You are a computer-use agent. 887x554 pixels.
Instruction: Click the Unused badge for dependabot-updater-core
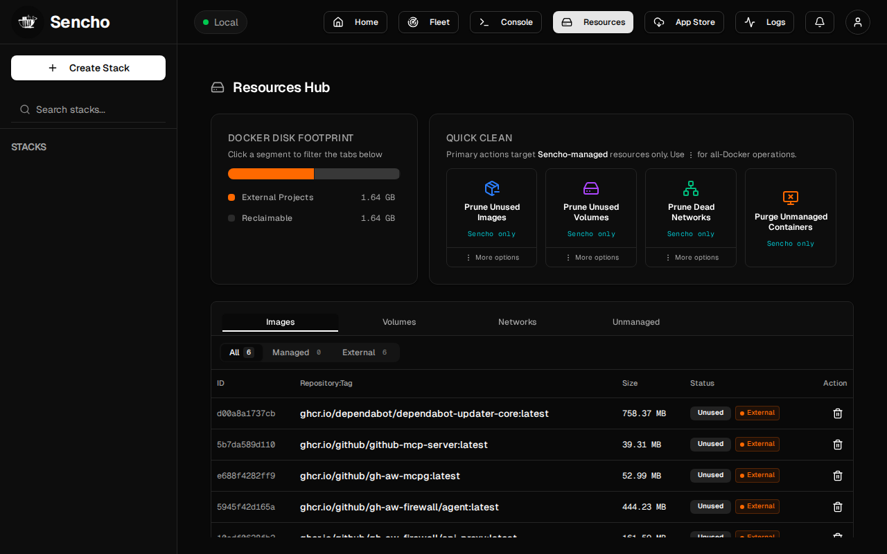[710, 413]
